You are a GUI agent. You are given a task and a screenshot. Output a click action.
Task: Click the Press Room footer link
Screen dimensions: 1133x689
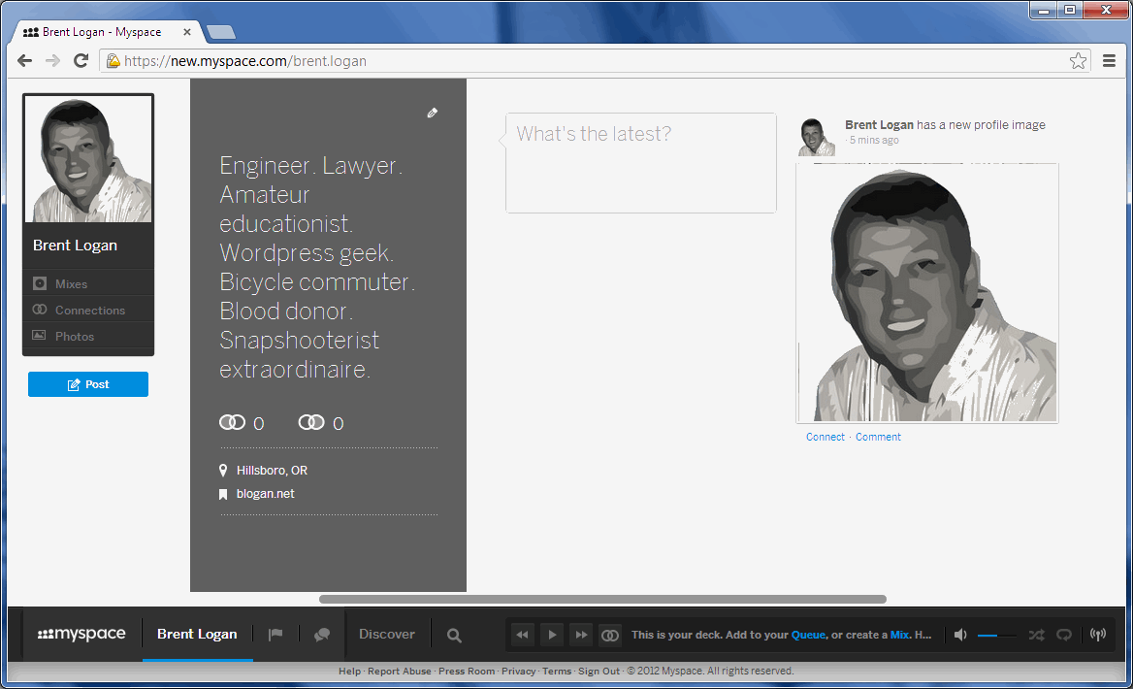[x=466, y=671]
